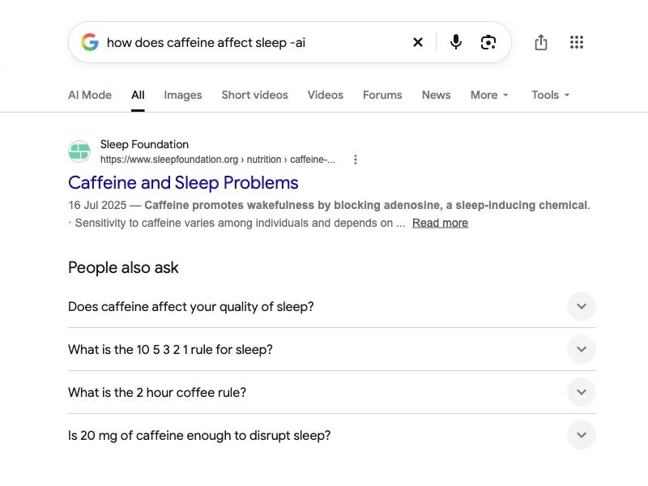Click question 'What is the 2 hour coffee rule?'
This screenshot has width=648, height=486.
tap(157, 393)
